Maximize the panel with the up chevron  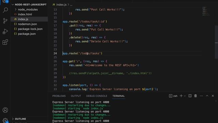[x=207, y=96]
